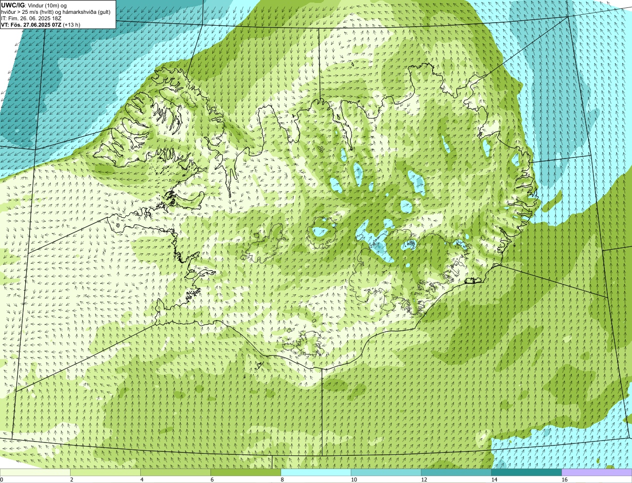
Task: Pick the 12–14 m/s teal legend swatch
Action: point(456,472)
